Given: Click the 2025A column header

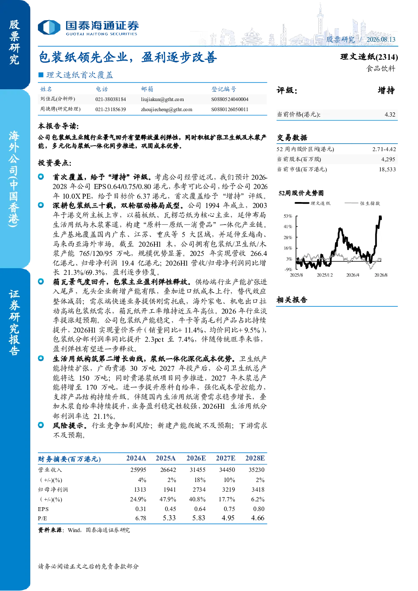Looking at the screenshot, I should coord(166,458).
